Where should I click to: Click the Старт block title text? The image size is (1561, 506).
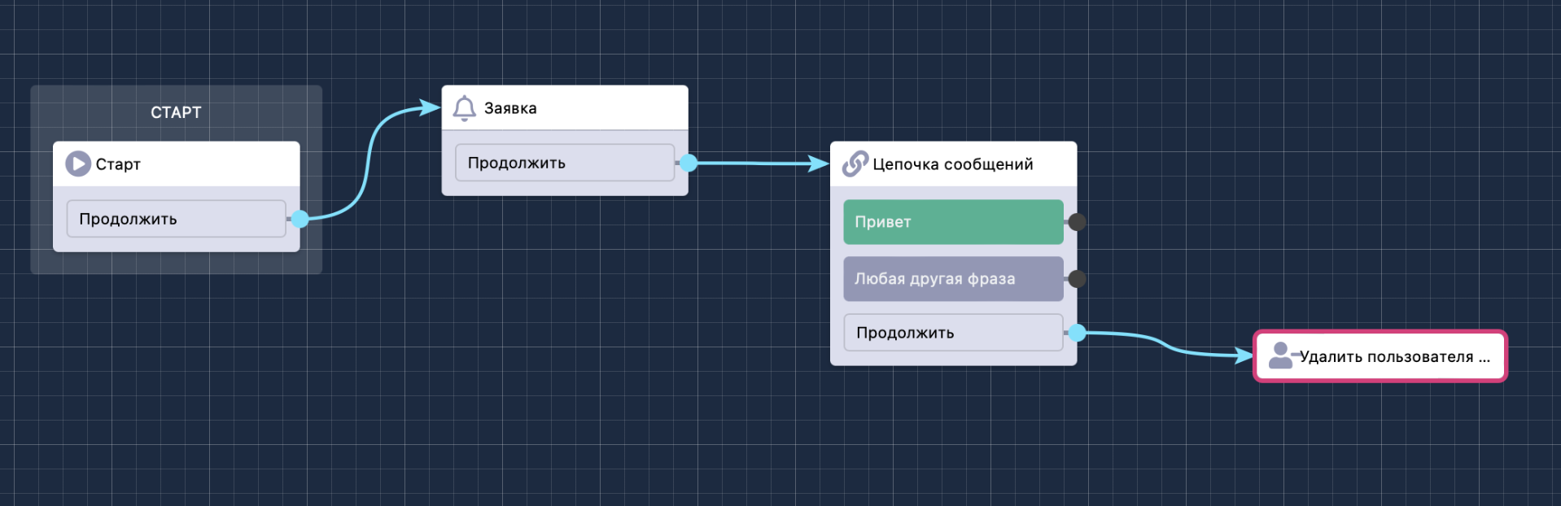pos(118,164)
